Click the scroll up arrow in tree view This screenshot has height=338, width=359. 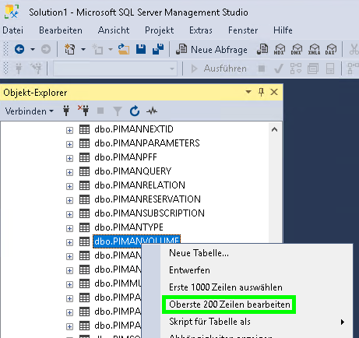(275, 129)
